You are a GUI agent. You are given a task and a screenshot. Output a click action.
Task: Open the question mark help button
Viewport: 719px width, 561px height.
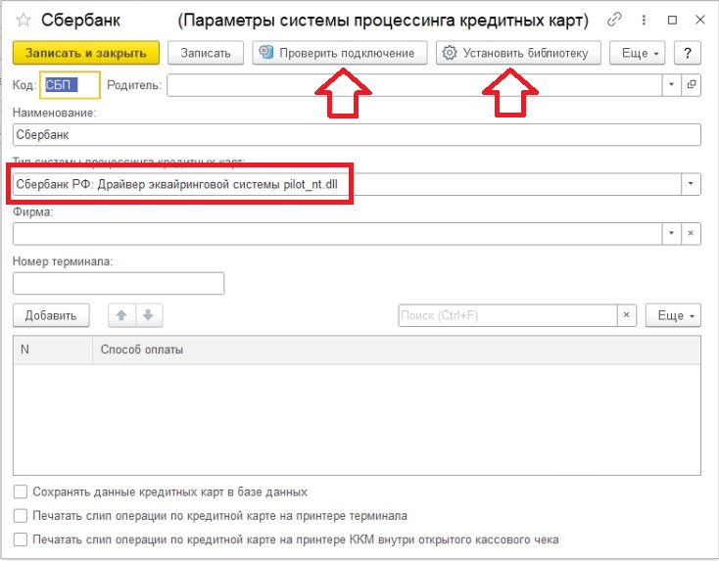(687, 53)
